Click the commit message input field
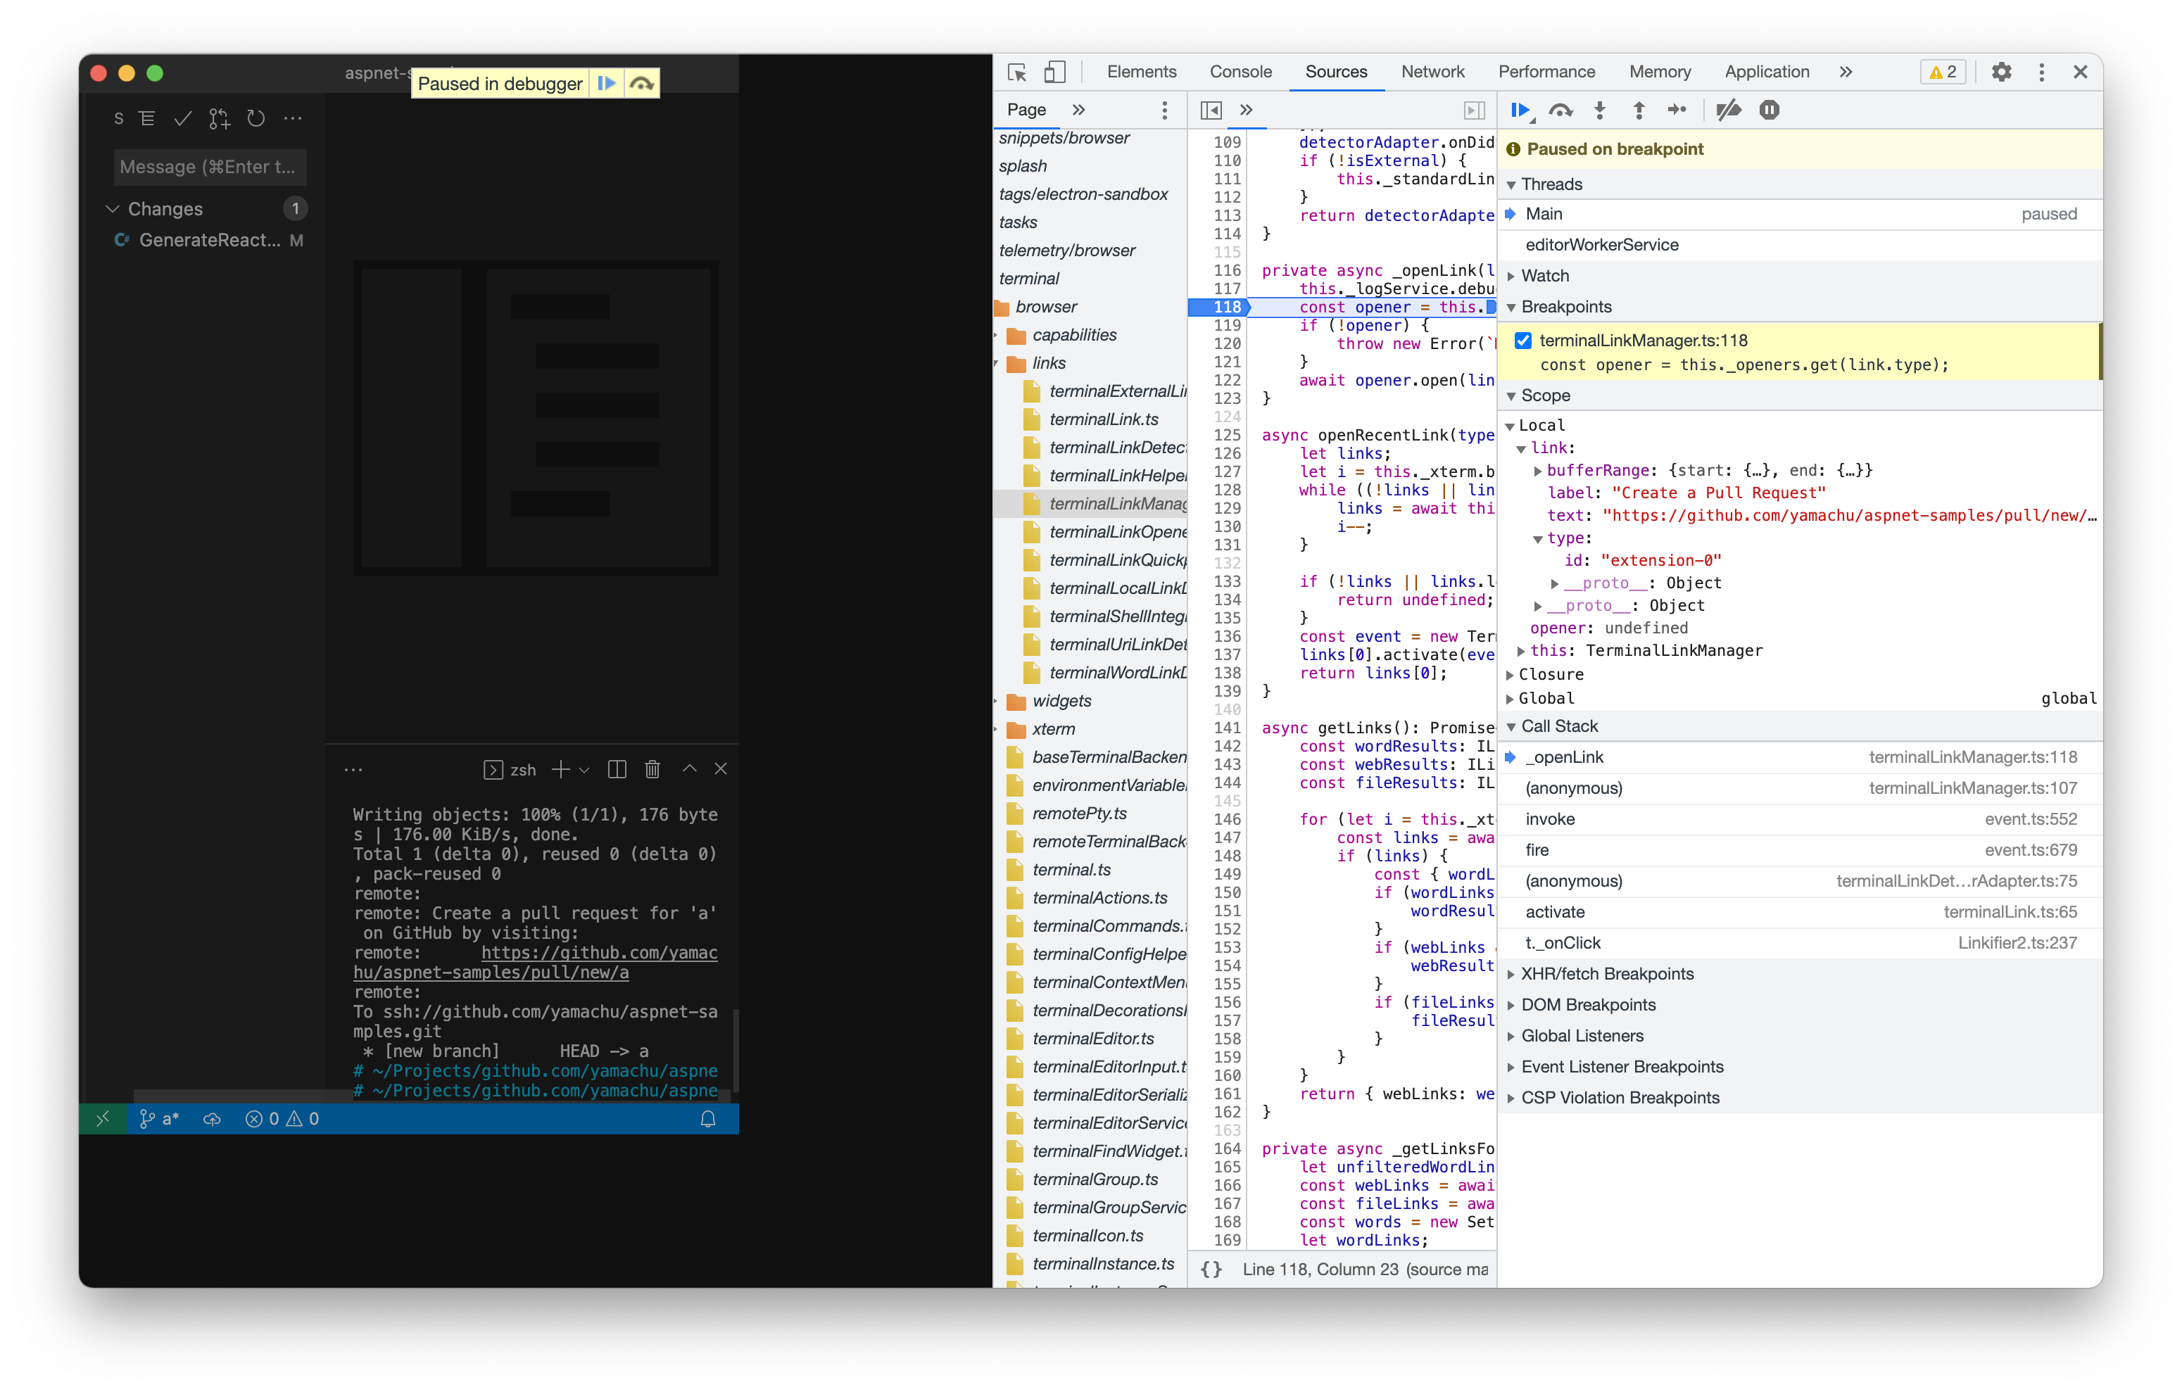This screenshot has height=1392, width=2182. pos(209,167)
